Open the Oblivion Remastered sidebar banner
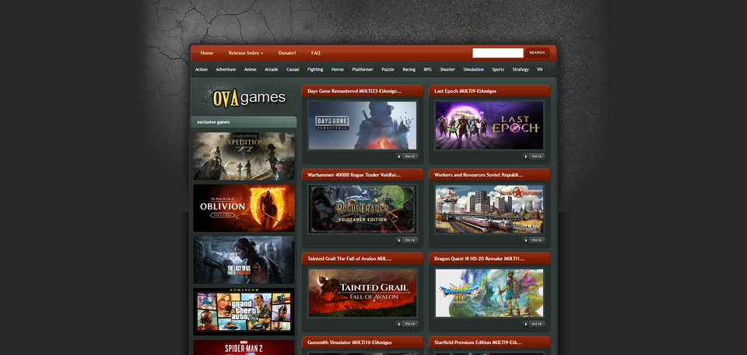 244,208
